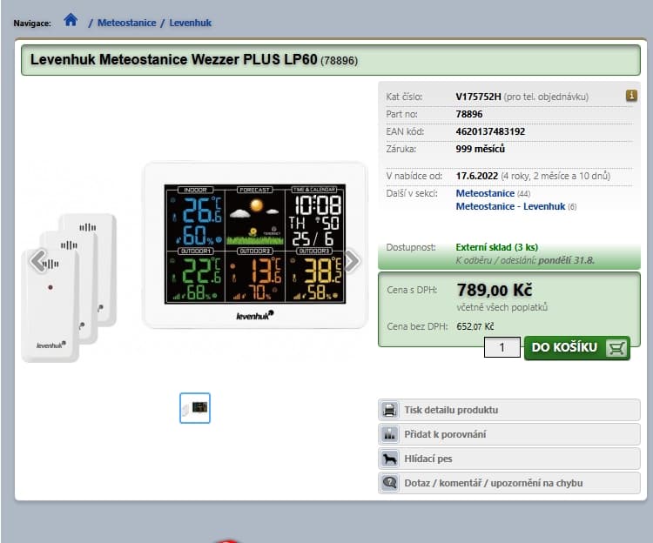Click the info icon beside Kat číslo
This screenshot has width=653, height=543.
tap(631, 95)
